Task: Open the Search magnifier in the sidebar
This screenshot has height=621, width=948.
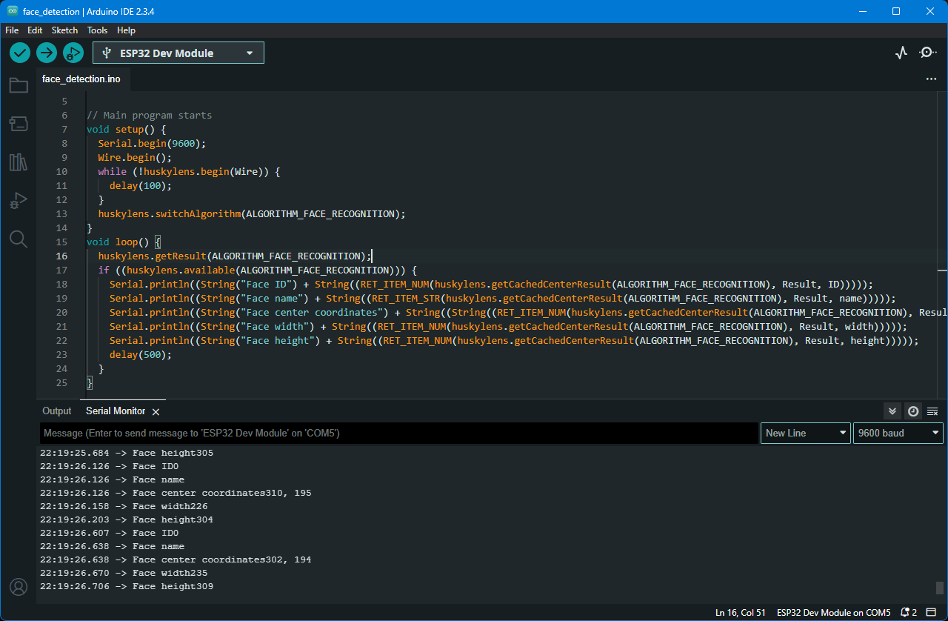Action: pyautogui.click(x=19, y=239)
